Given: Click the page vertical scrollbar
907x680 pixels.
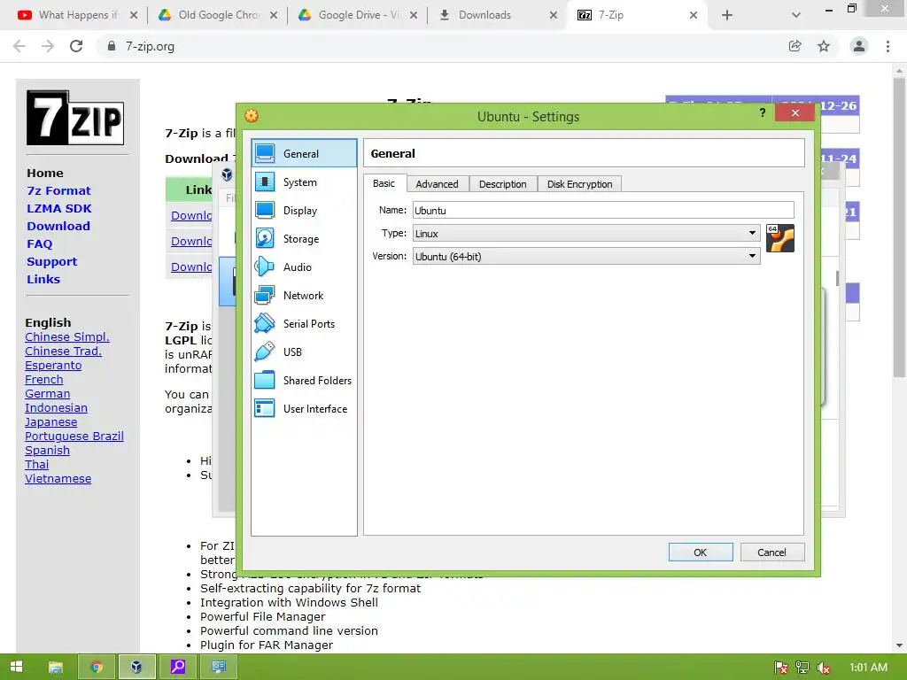Looking at the screenshot, I should [x=900, y=228].
